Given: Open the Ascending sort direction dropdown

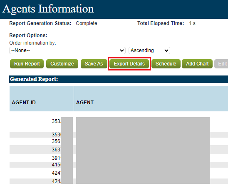Looking at the screenshot, I should (149, 50).
